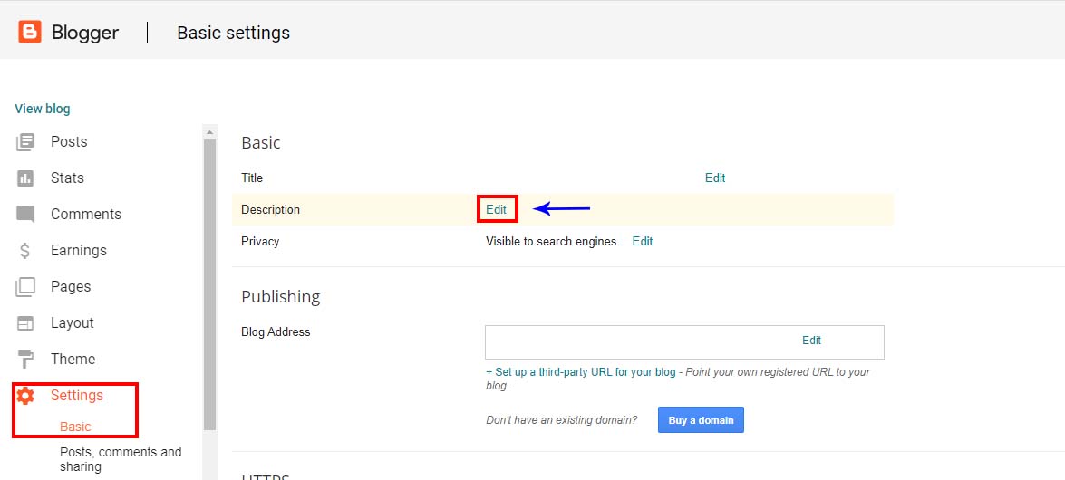
Task: Click the Blog Address input box
Action: pyautogui.click(x=684, y=342)
